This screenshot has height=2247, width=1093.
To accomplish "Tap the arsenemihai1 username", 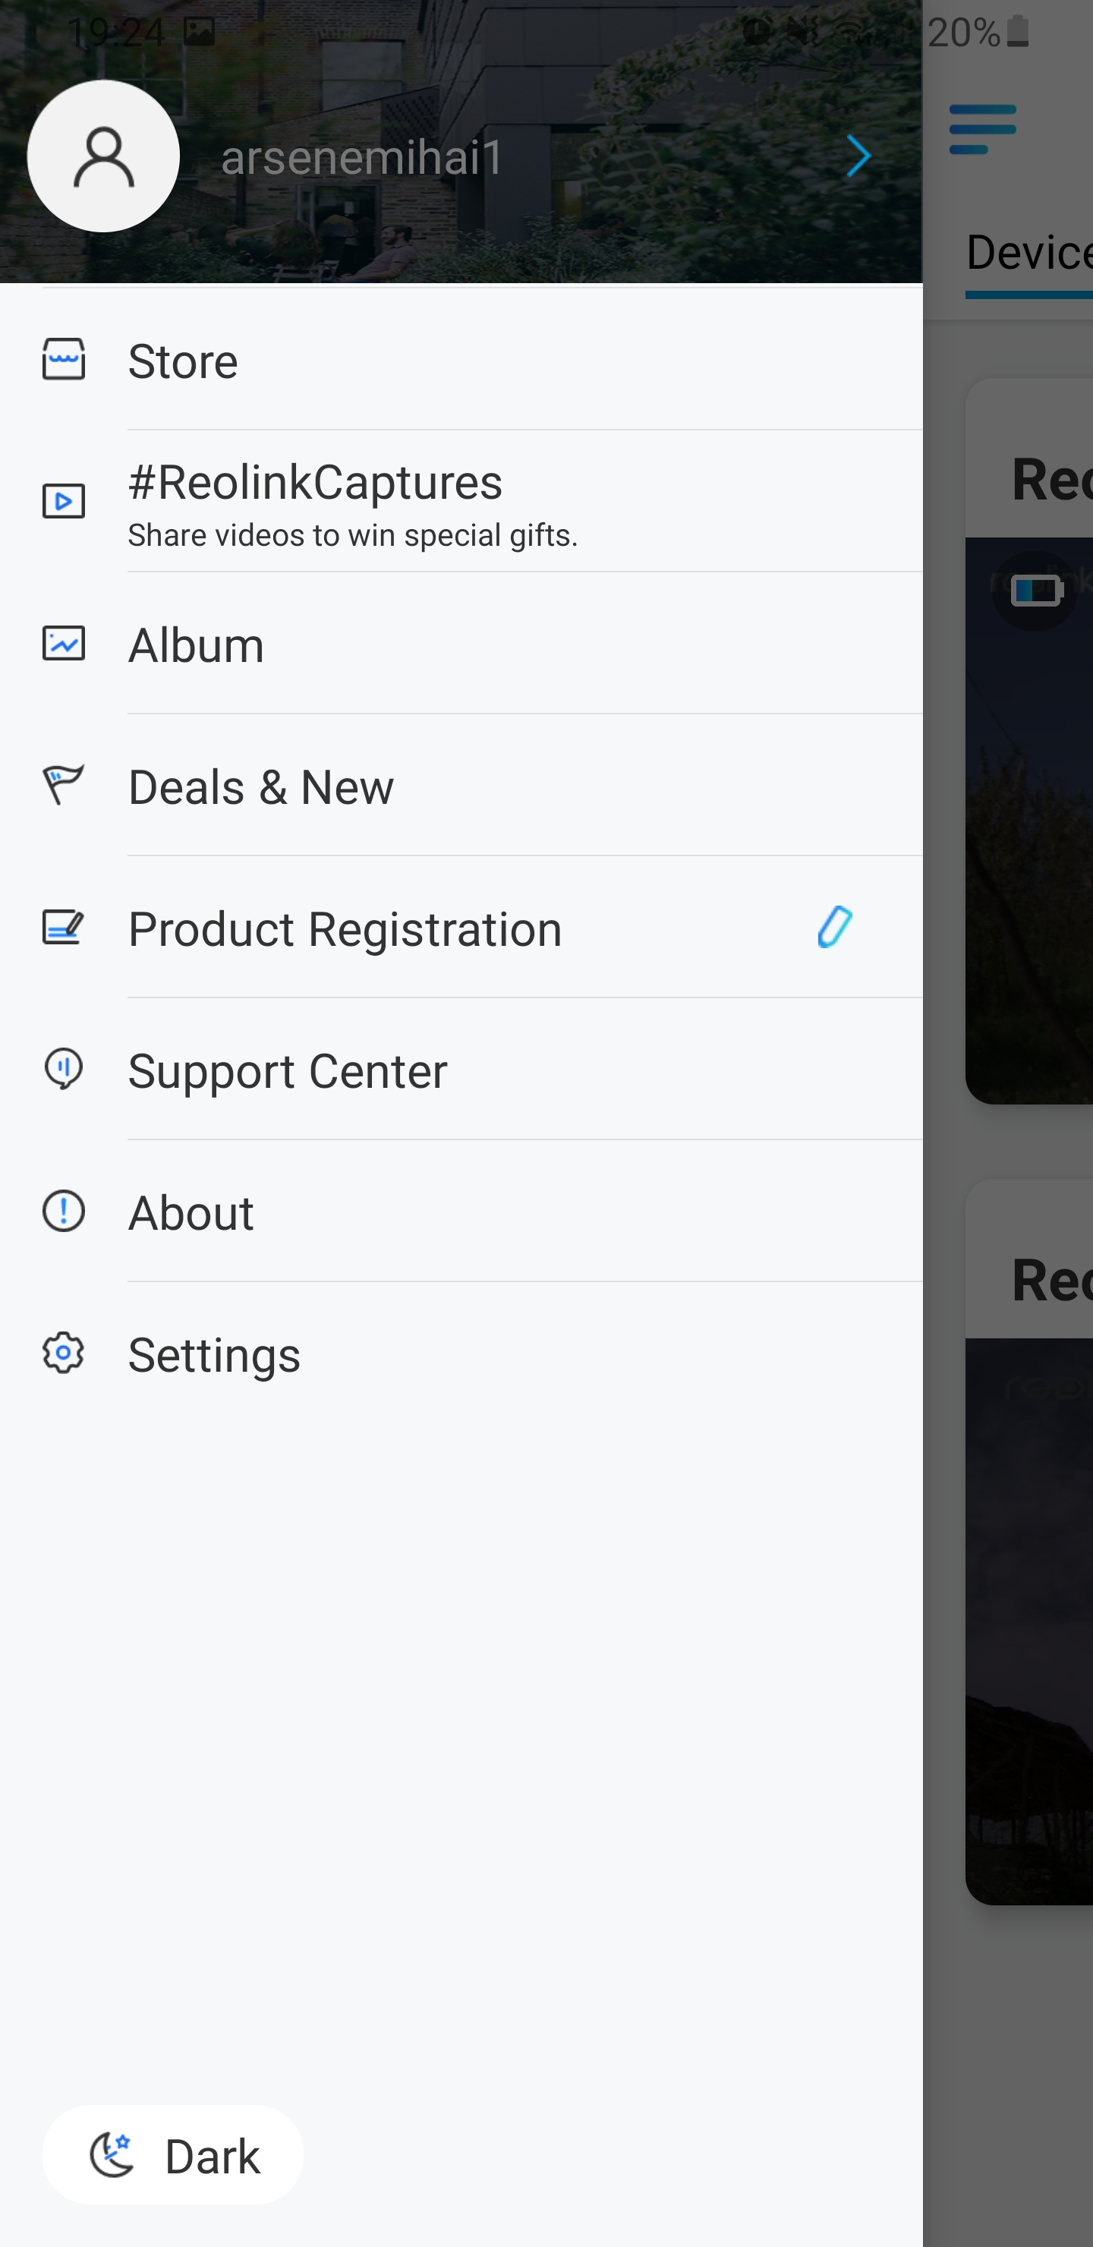I will (x=362, y=157).
